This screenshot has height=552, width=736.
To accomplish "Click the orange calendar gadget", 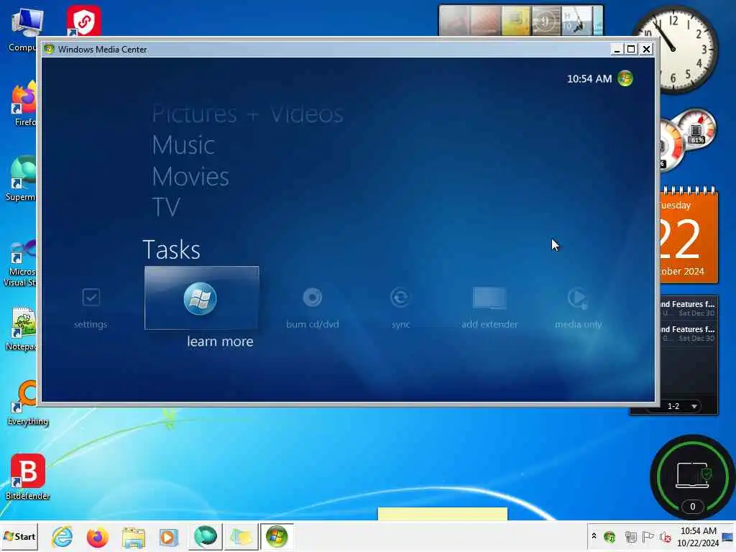I will (689, 235).
